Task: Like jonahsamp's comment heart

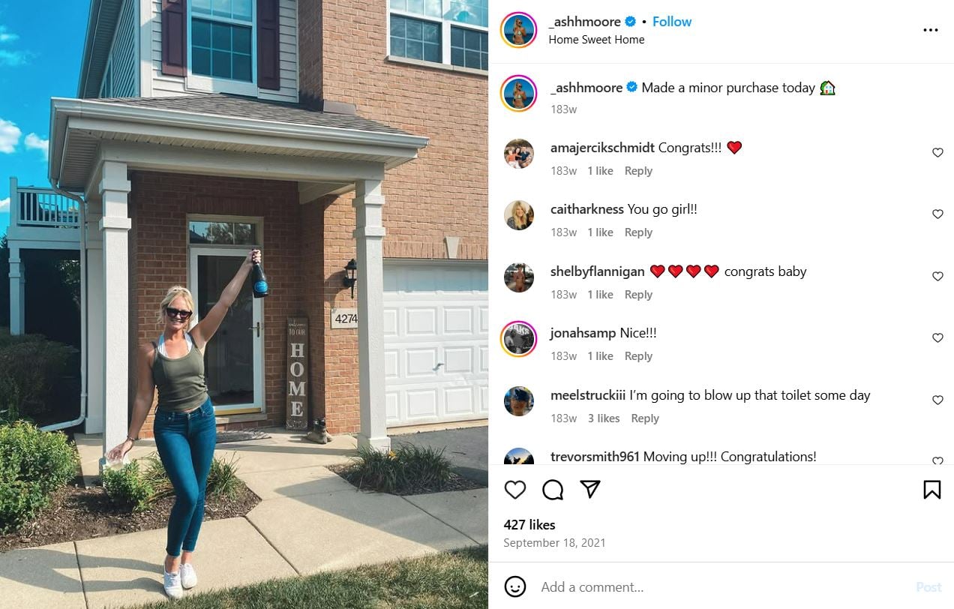Action: click(937, 338)
